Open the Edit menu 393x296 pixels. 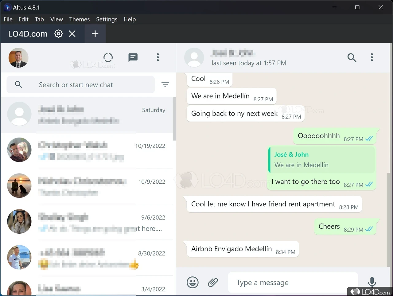23,19
